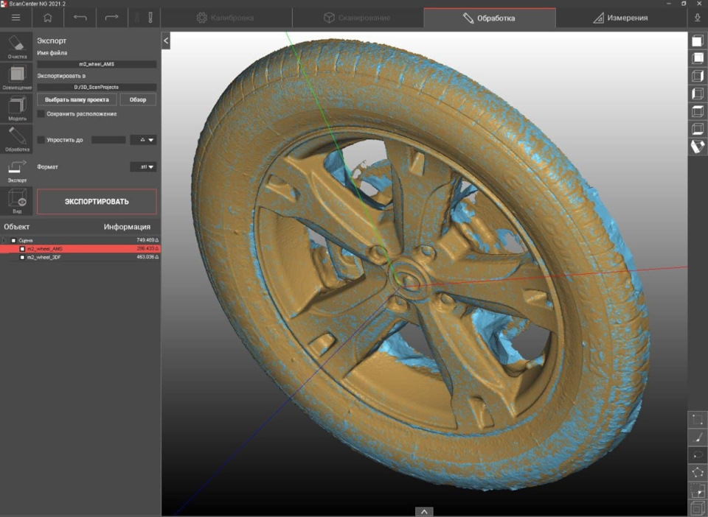Click the export path field D:/3D_ScanProjects
The image size is (708, 517).
pyautogui.click(x=97, y=87)
